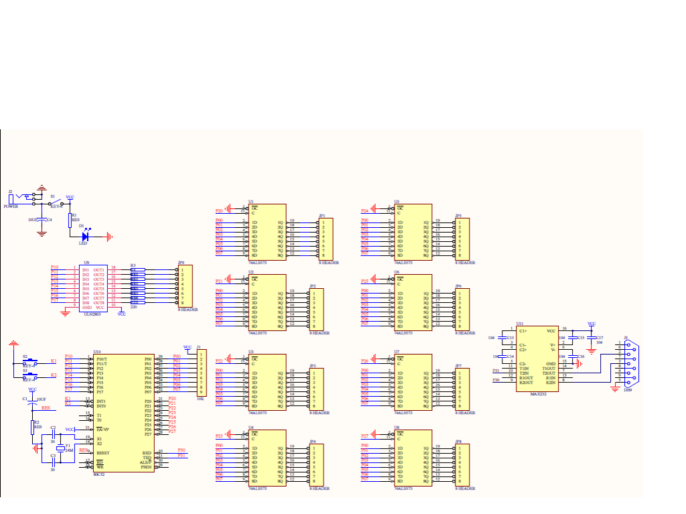The image size is (686, 514).
Task: Click the J5 DB9 connector symbol
Action: 632,363
